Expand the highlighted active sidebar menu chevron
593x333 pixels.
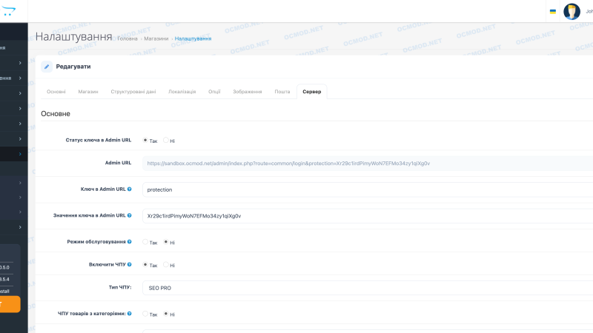(20, 154)
